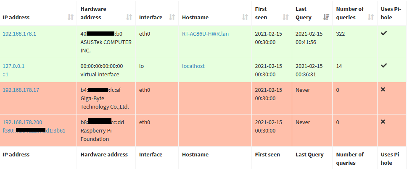Sort by Number of queries icon
Image resolution: width=407 pixels, height=169 pixels.
tap(371, 17)
